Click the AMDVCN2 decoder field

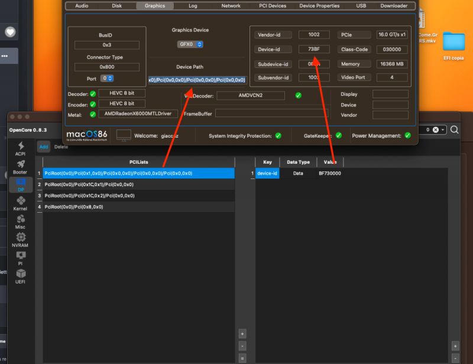tap(250, 95)
